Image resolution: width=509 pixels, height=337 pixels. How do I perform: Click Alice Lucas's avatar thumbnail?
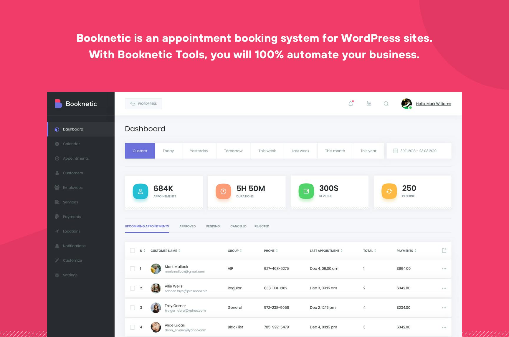[x=156, y=327]
